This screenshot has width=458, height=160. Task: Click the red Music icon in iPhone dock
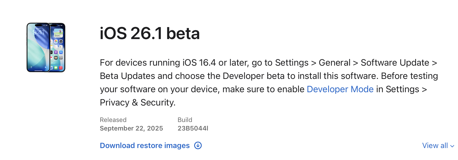(61, 68)
